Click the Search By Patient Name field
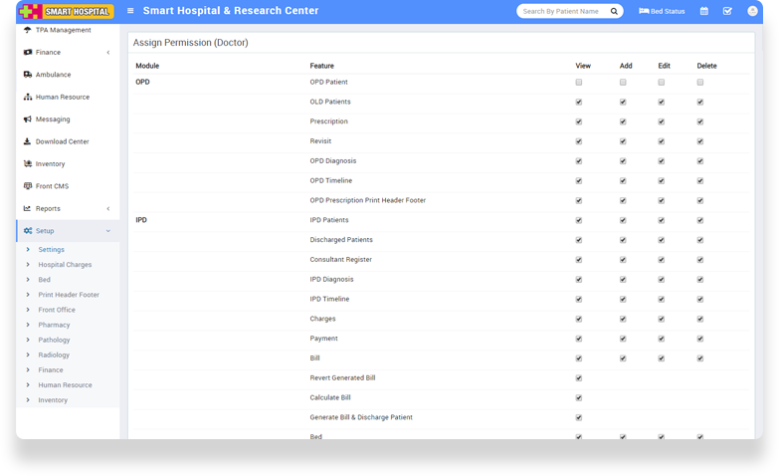The image size is (779, 476). tap(562, 11)
